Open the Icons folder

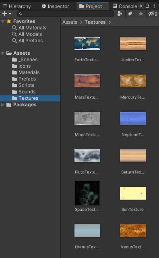(x=21, y=66)
